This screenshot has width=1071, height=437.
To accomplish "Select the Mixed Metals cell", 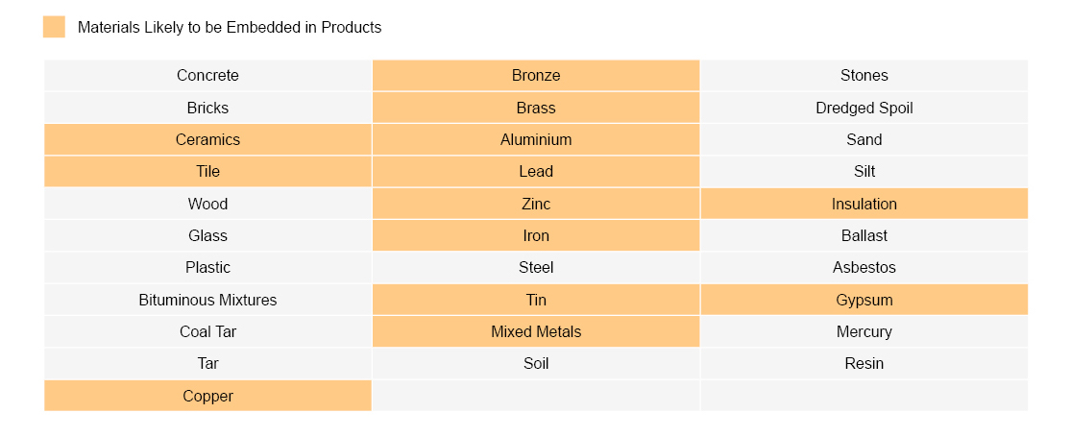I will [536, 331].
